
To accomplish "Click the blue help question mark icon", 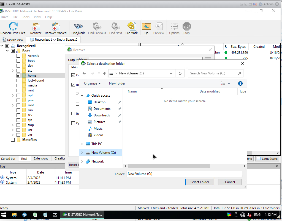I will pos(240,83).
